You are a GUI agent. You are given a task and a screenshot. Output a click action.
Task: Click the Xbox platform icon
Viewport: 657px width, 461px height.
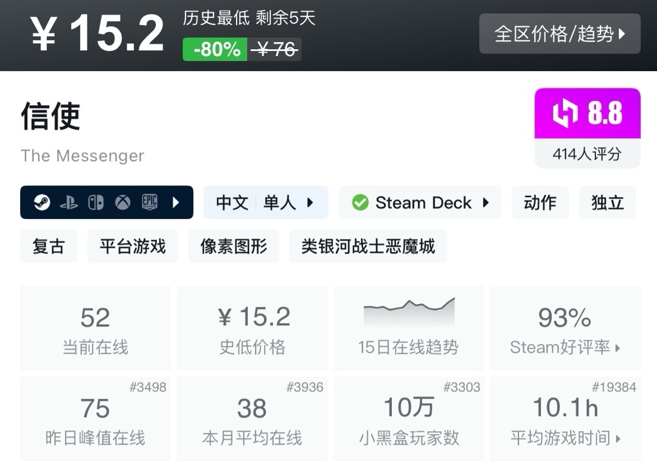(x=123, y=203)
